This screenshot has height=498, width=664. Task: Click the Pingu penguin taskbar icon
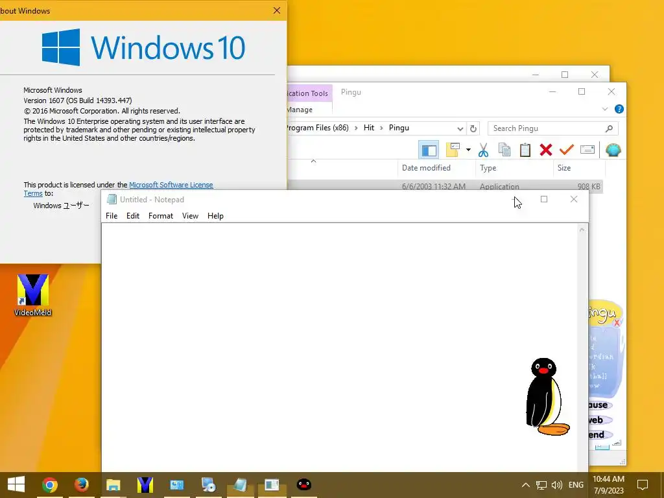303,485
